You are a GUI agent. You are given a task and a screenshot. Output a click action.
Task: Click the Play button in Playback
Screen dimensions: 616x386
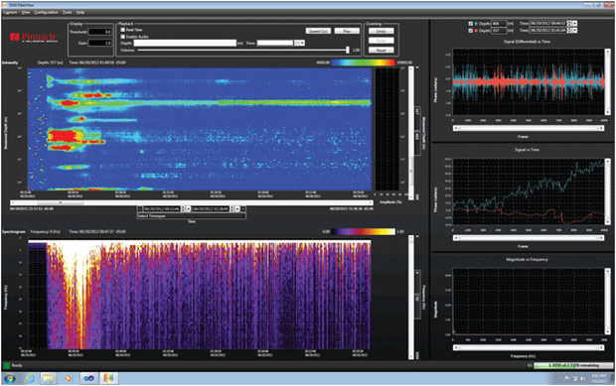(x=347, y=31)
